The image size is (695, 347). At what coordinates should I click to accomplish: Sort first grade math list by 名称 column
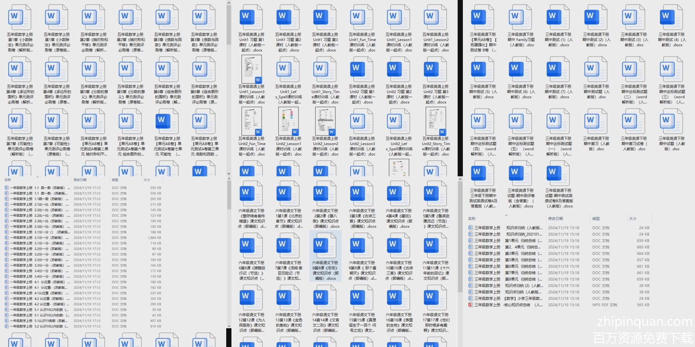8,180
